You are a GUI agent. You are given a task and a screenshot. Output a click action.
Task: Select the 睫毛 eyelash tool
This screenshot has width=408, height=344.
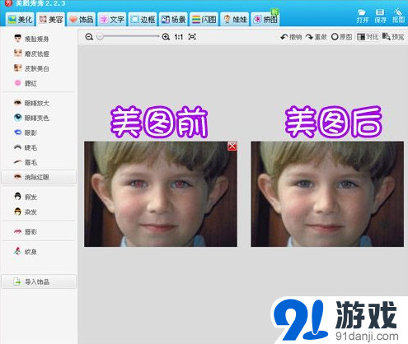26,147
